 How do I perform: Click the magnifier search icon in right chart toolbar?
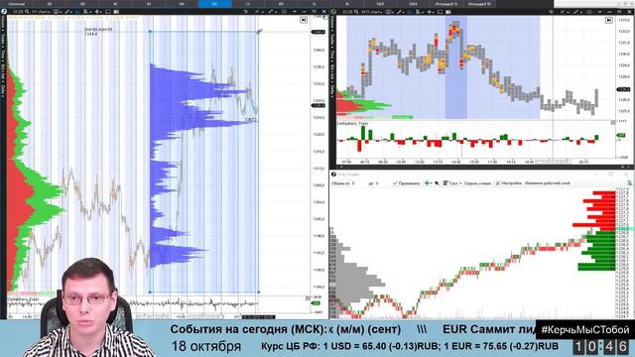click(x=356, y=12)
